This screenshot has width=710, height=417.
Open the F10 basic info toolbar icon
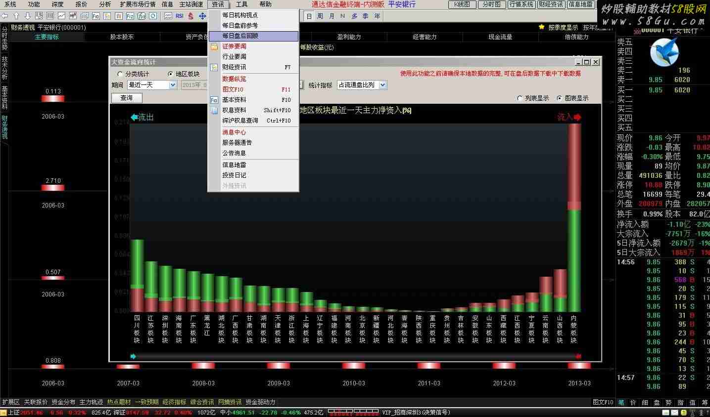click(x=96, y=16)
